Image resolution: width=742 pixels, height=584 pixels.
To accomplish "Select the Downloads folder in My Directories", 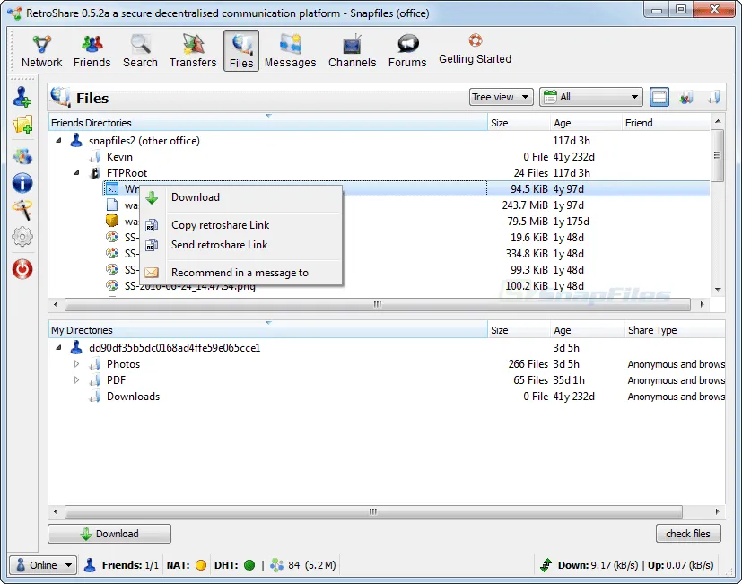I will point(133,397).
